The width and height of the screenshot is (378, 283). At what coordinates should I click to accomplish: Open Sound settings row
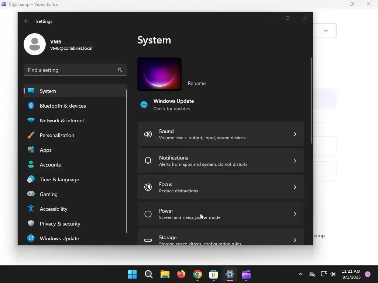click(x=221, y=134)
